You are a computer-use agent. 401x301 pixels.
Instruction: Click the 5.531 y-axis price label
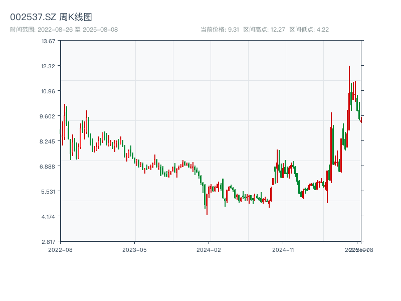tap(49, 192)
